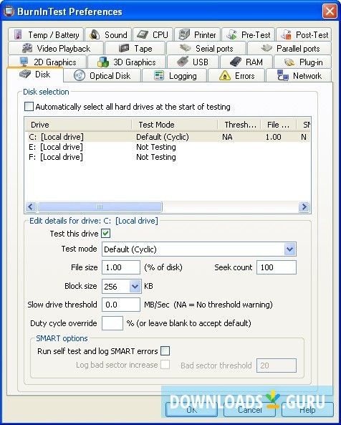Uncheck Test this drive checkbox
This screenshot has width=341, height=425.
tap(105, 234)
